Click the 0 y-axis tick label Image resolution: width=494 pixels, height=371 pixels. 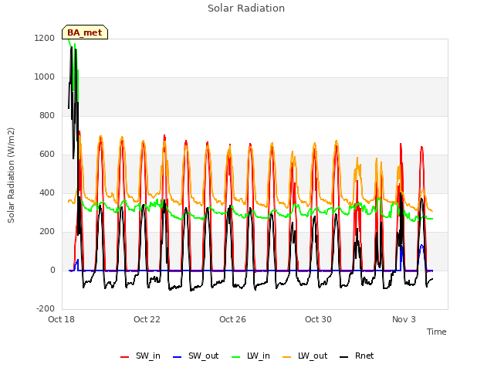coord(52,270)
